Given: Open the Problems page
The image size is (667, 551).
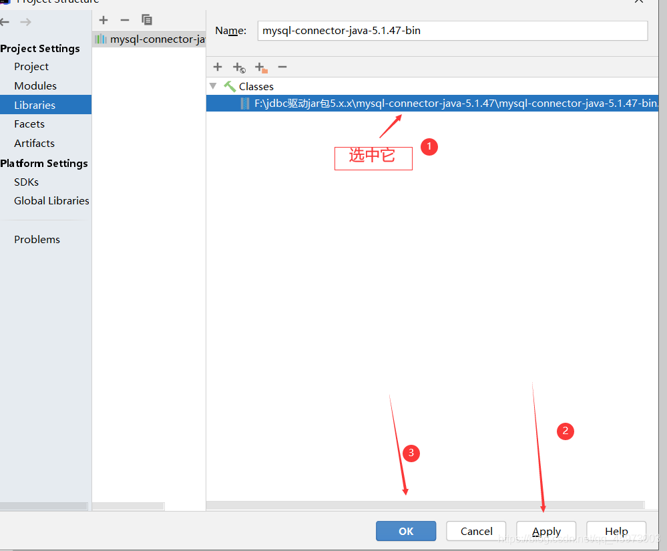Looking at the screenshot, I should click(x=37, y=240).
